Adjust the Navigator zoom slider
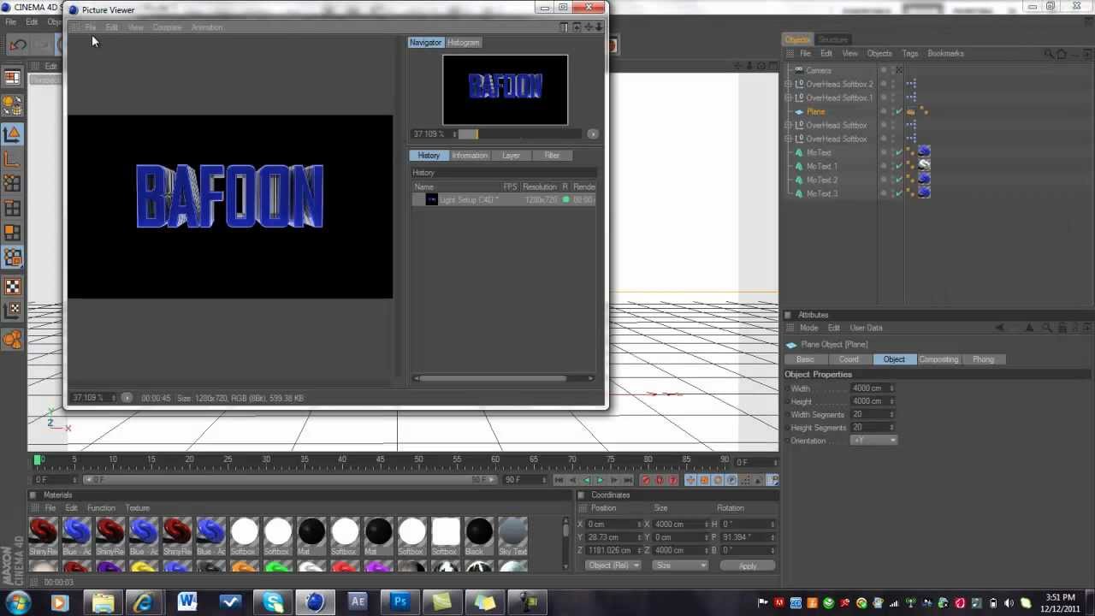 tap(468, 134)
